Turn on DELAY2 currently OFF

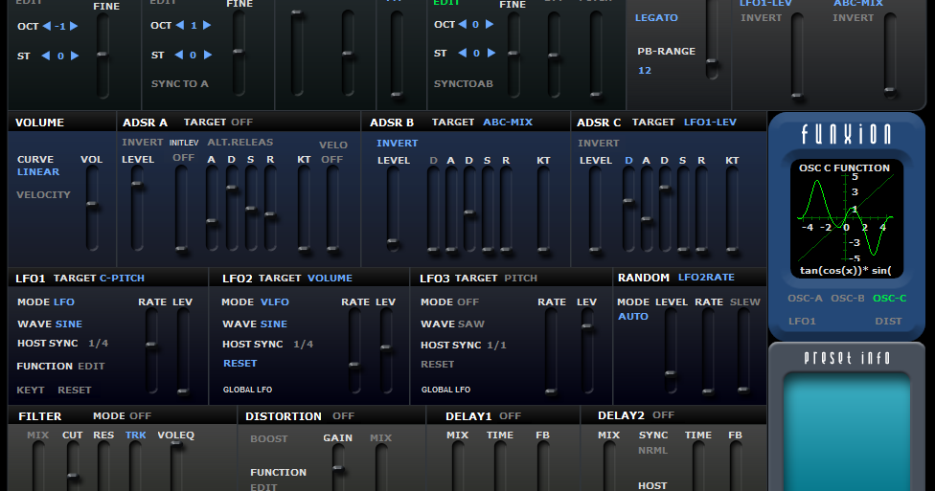pyautogui.click(x=663, y=414)
